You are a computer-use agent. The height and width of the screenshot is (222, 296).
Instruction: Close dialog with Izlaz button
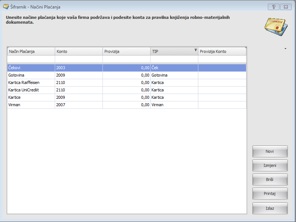click(x=270, y=208)
